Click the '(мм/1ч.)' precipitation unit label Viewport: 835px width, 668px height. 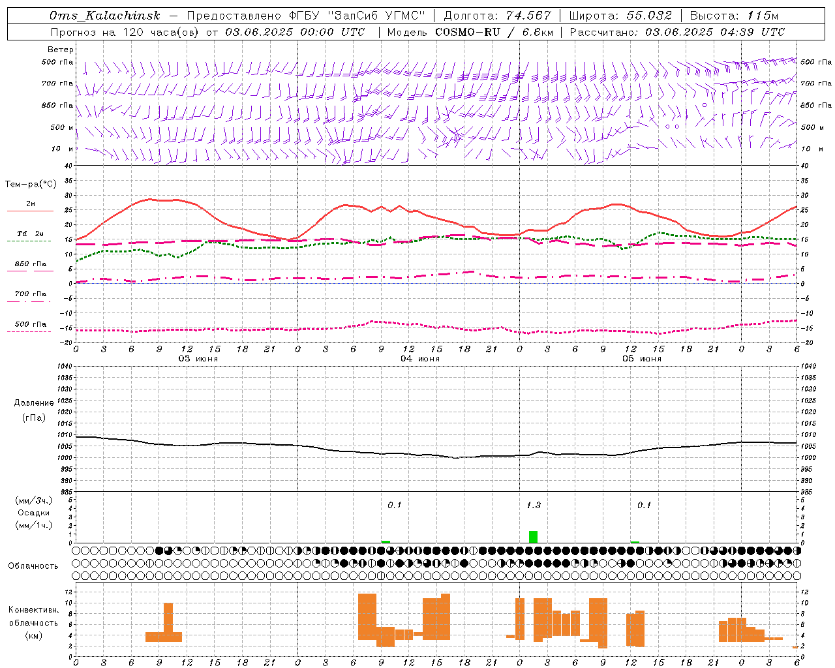34,525
